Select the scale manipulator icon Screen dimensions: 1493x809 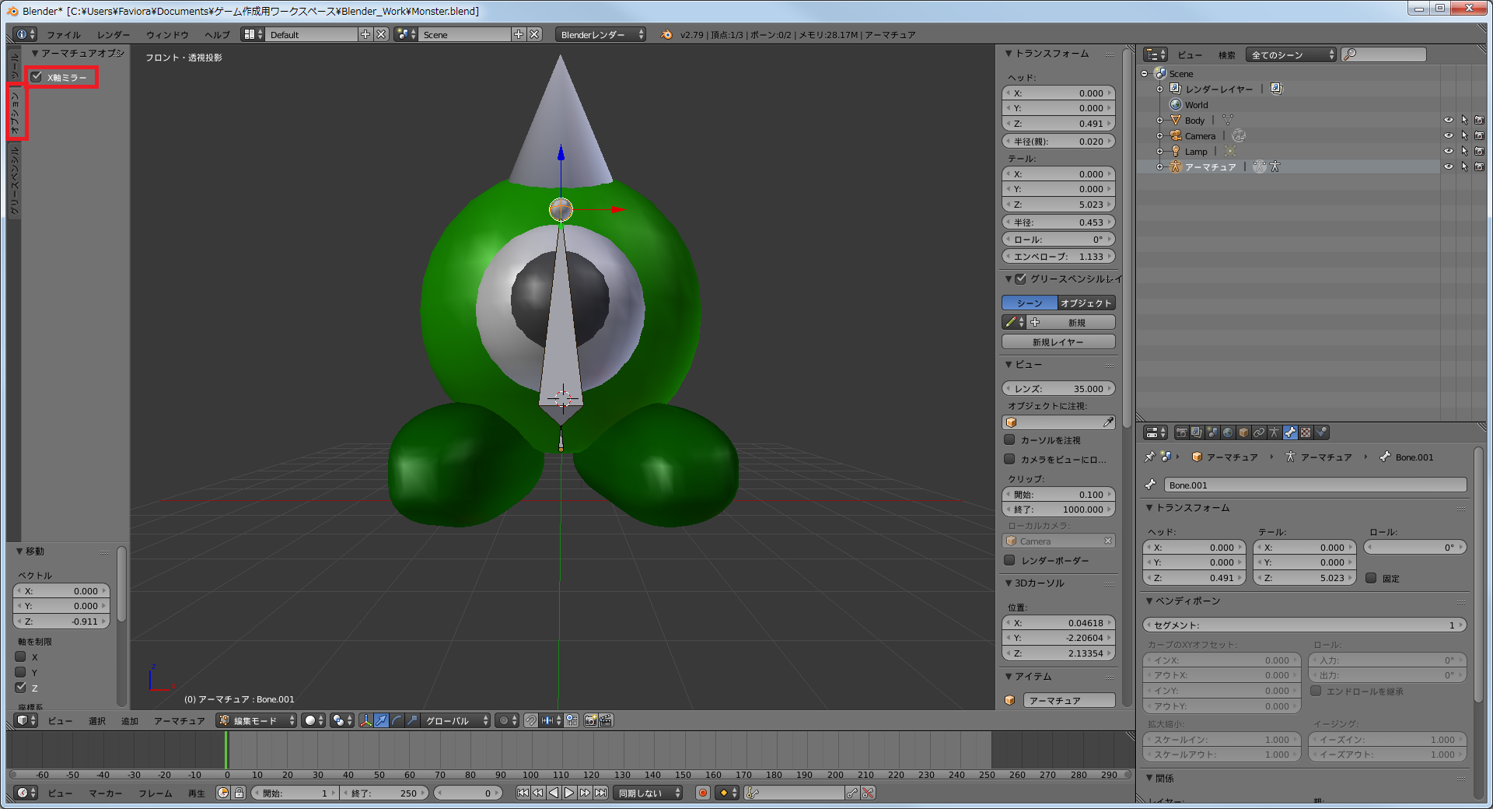click(412, 720)
